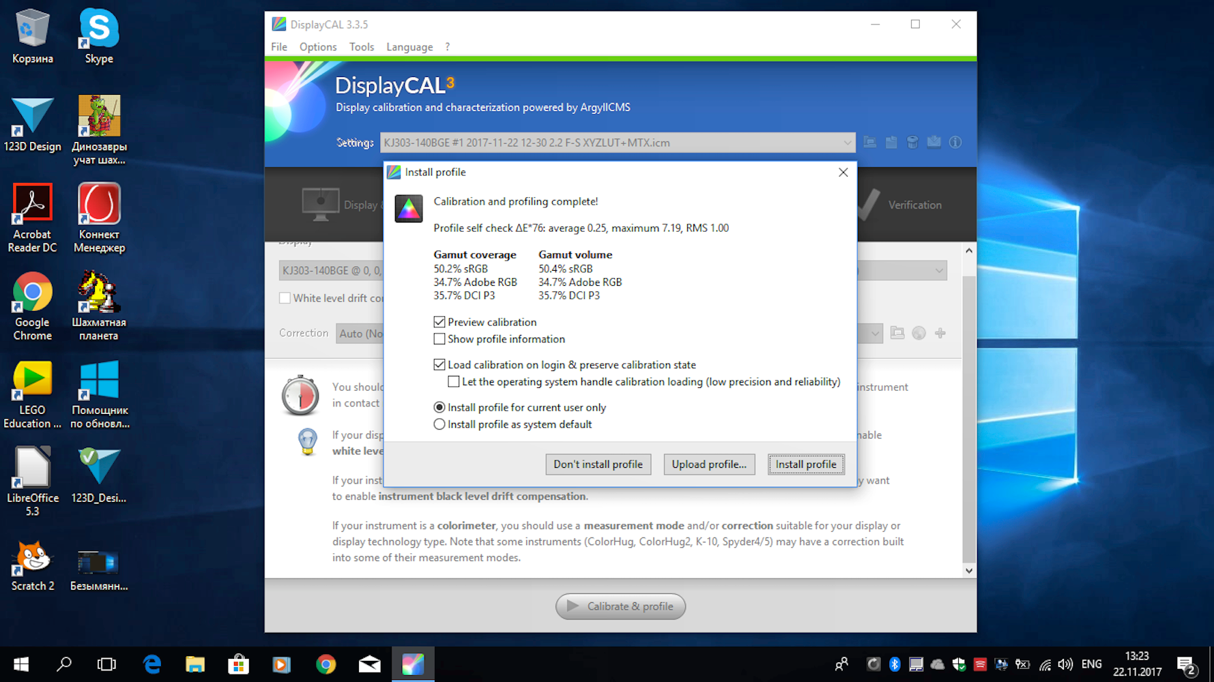The height and width of the screenshot is (682, 1214).
Task: Open File Explorer from the taskbar
Action: click(195, 664)
